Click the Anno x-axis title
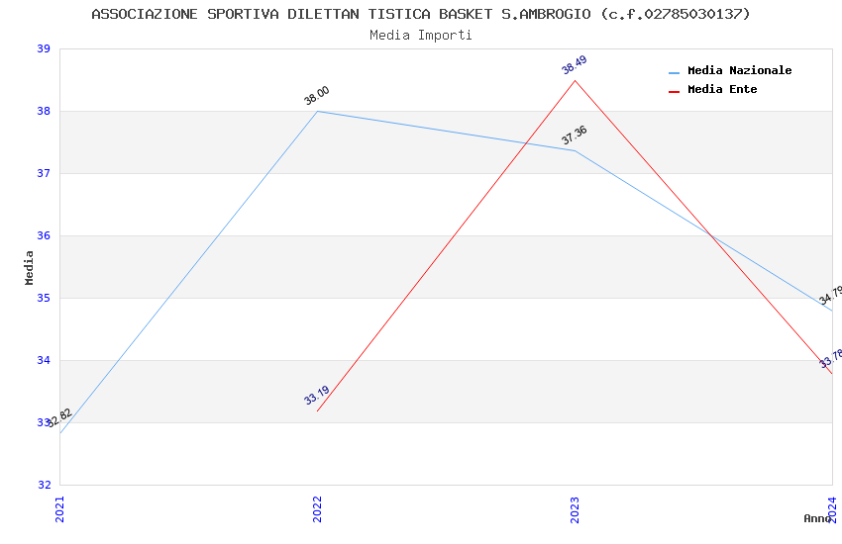 click(x=816, y=518)
